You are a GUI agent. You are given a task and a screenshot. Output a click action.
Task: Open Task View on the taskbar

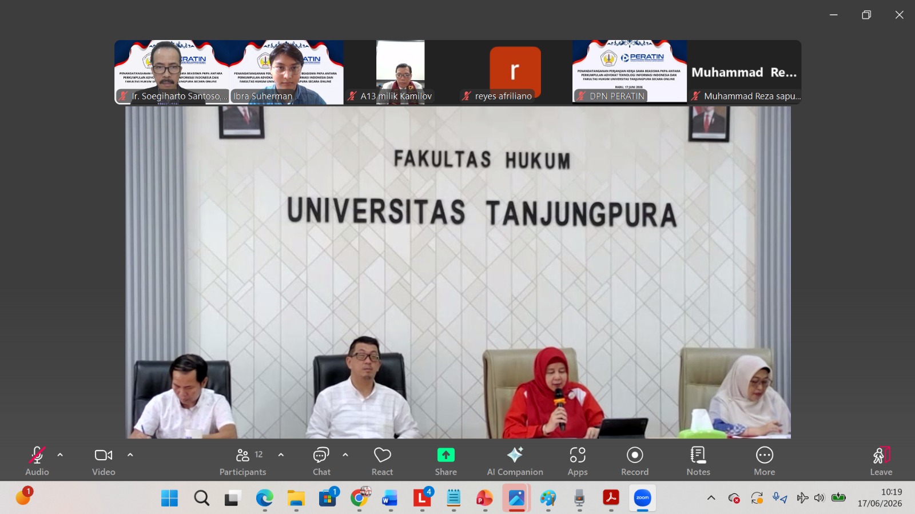232,498
